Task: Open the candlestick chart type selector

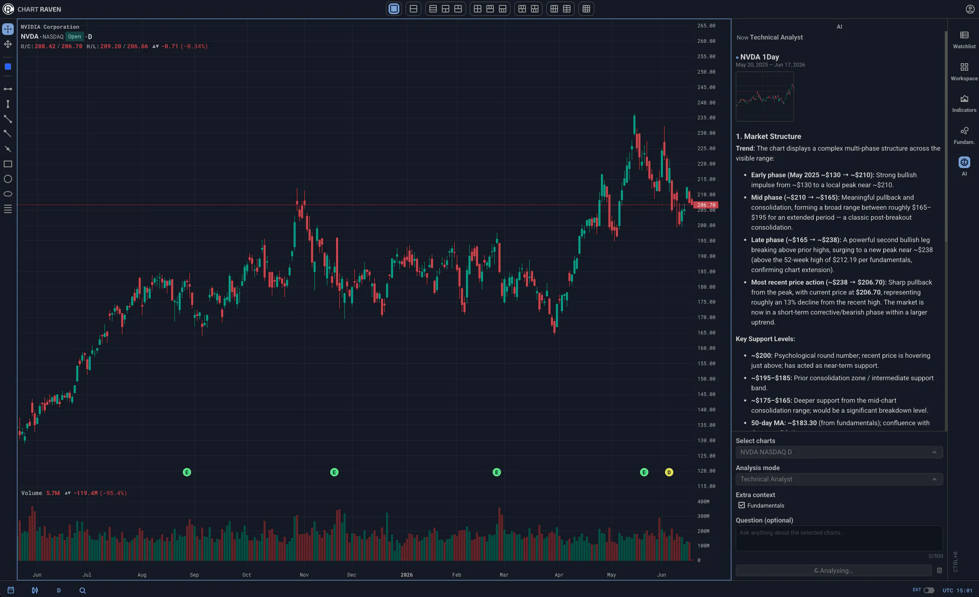Action: click(35, 590)
